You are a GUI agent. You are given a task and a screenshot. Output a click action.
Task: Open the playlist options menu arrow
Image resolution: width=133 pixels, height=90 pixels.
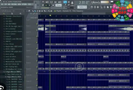click(27, 11)
